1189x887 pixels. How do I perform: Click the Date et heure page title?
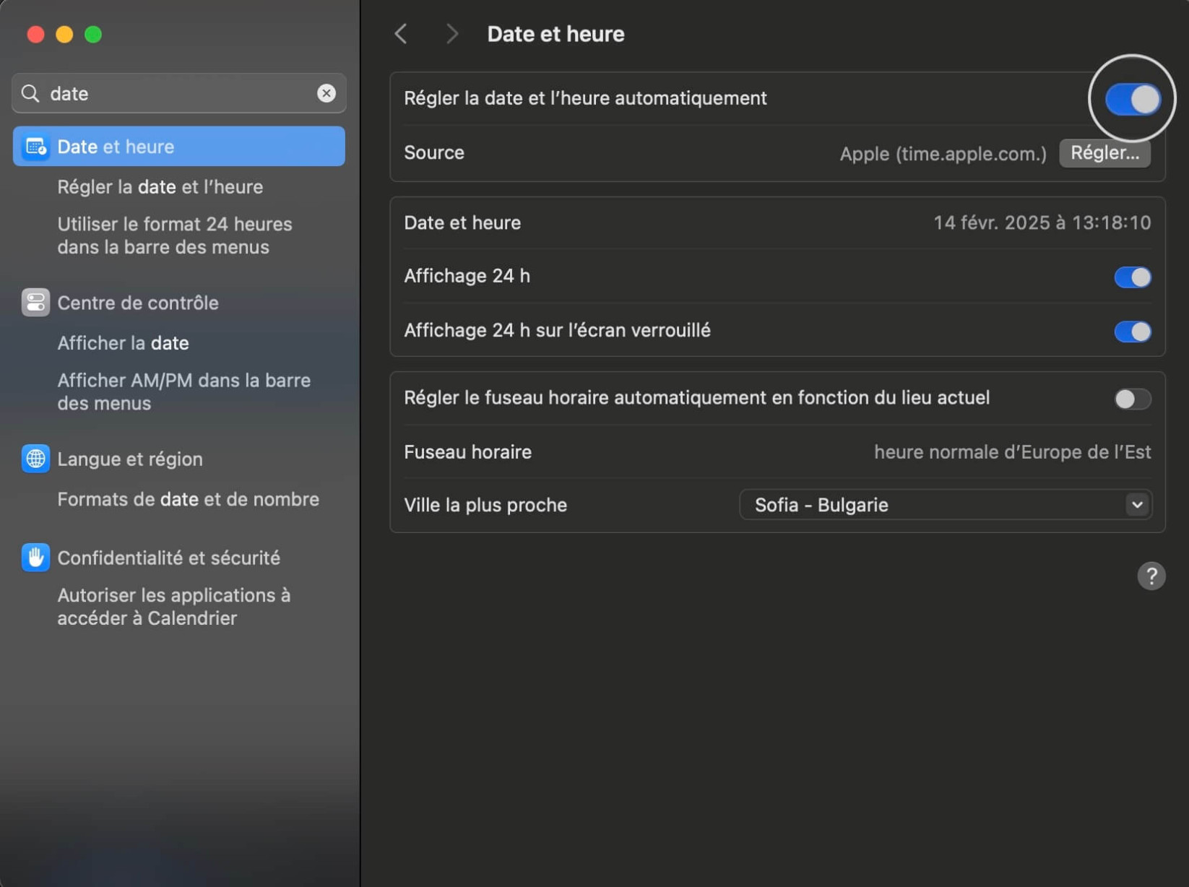coord(555,34)
